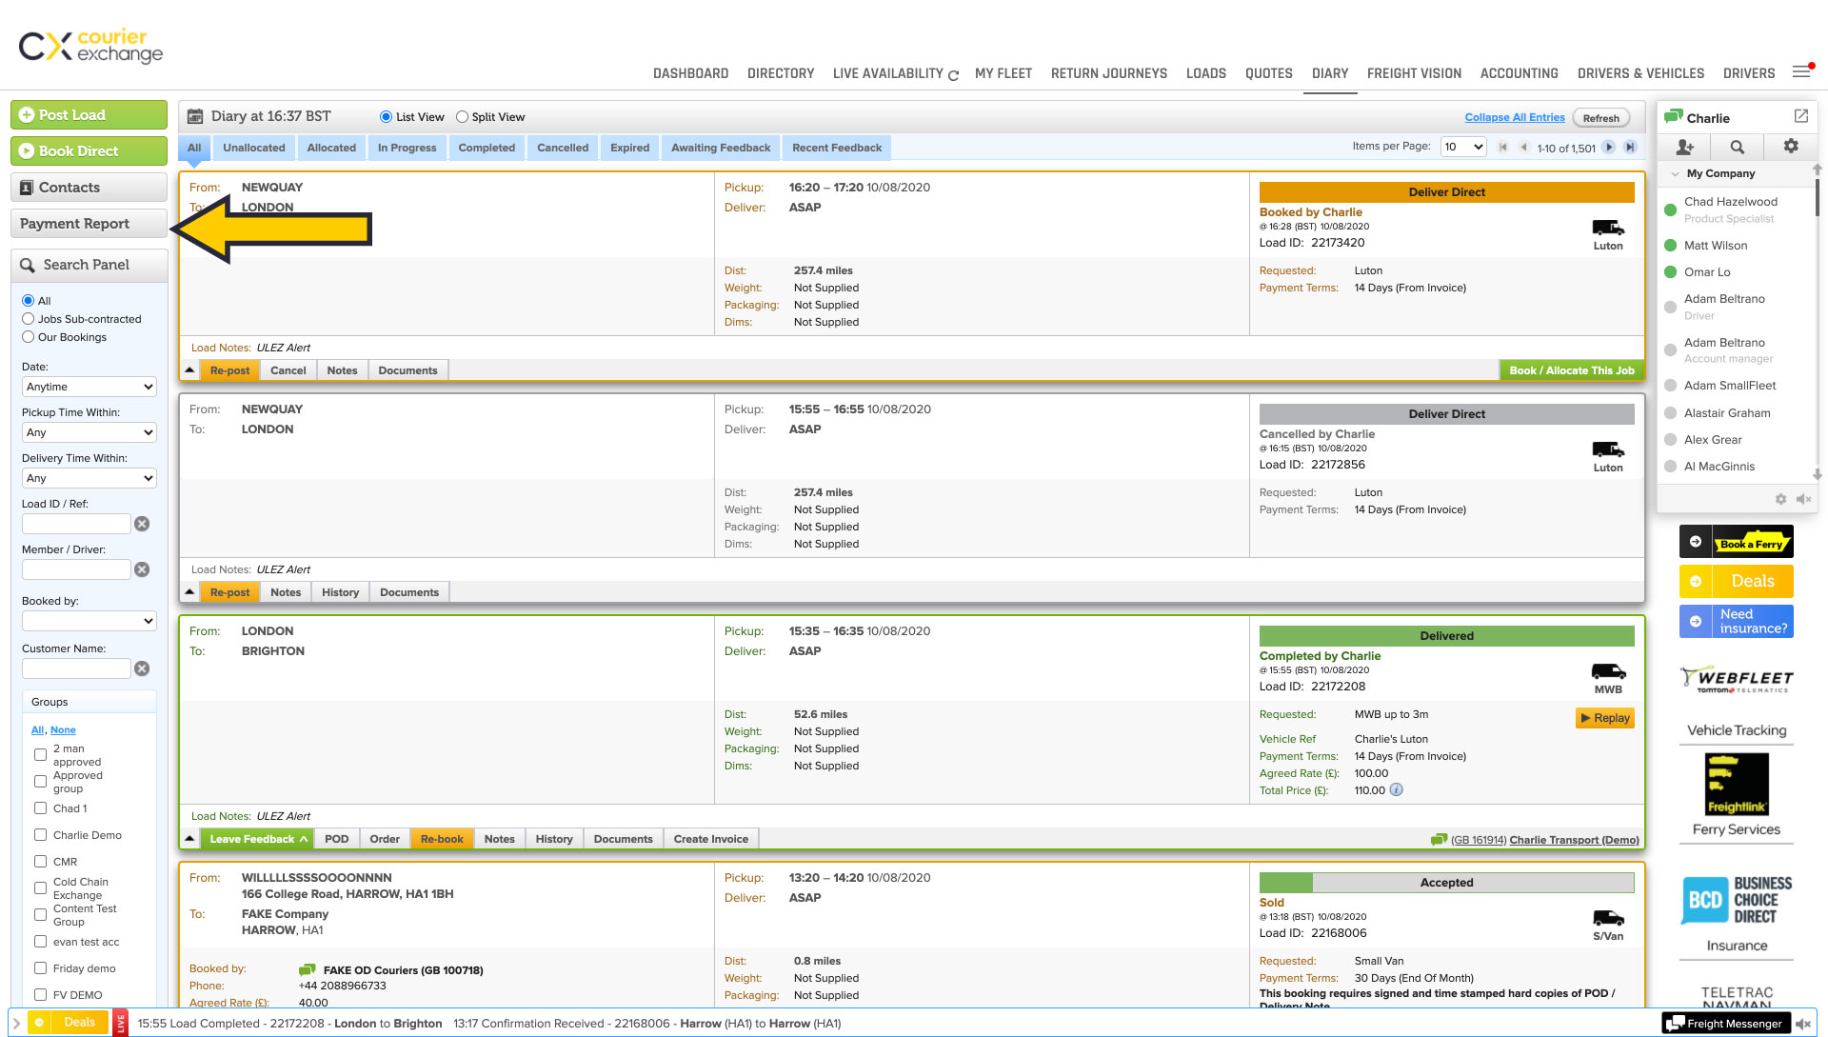Switch to the Awaiting Feedback tab
1828x1037 pixels.
(x=721, y=148)
